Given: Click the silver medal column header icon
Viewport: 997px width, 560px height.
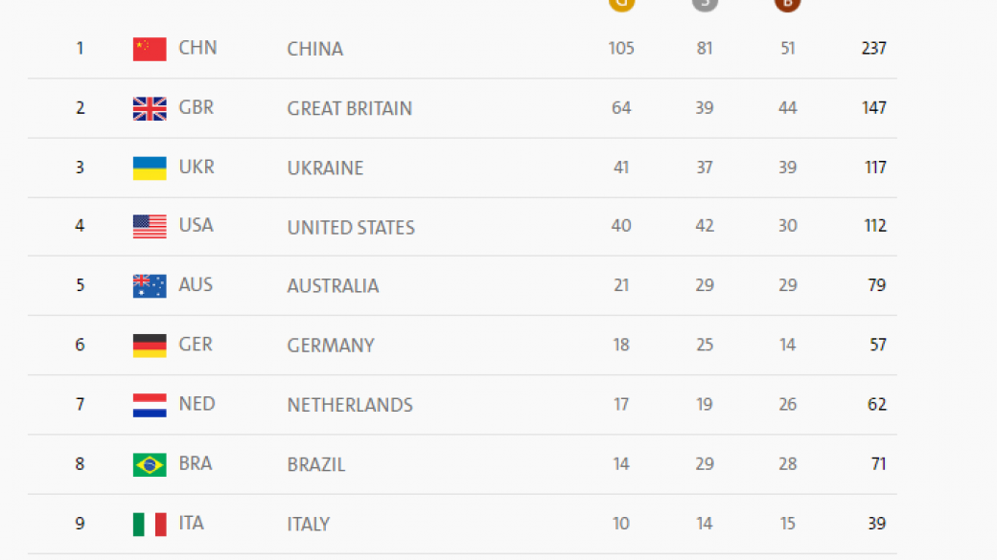Looking at the screenshot, I should click(705, 4).
